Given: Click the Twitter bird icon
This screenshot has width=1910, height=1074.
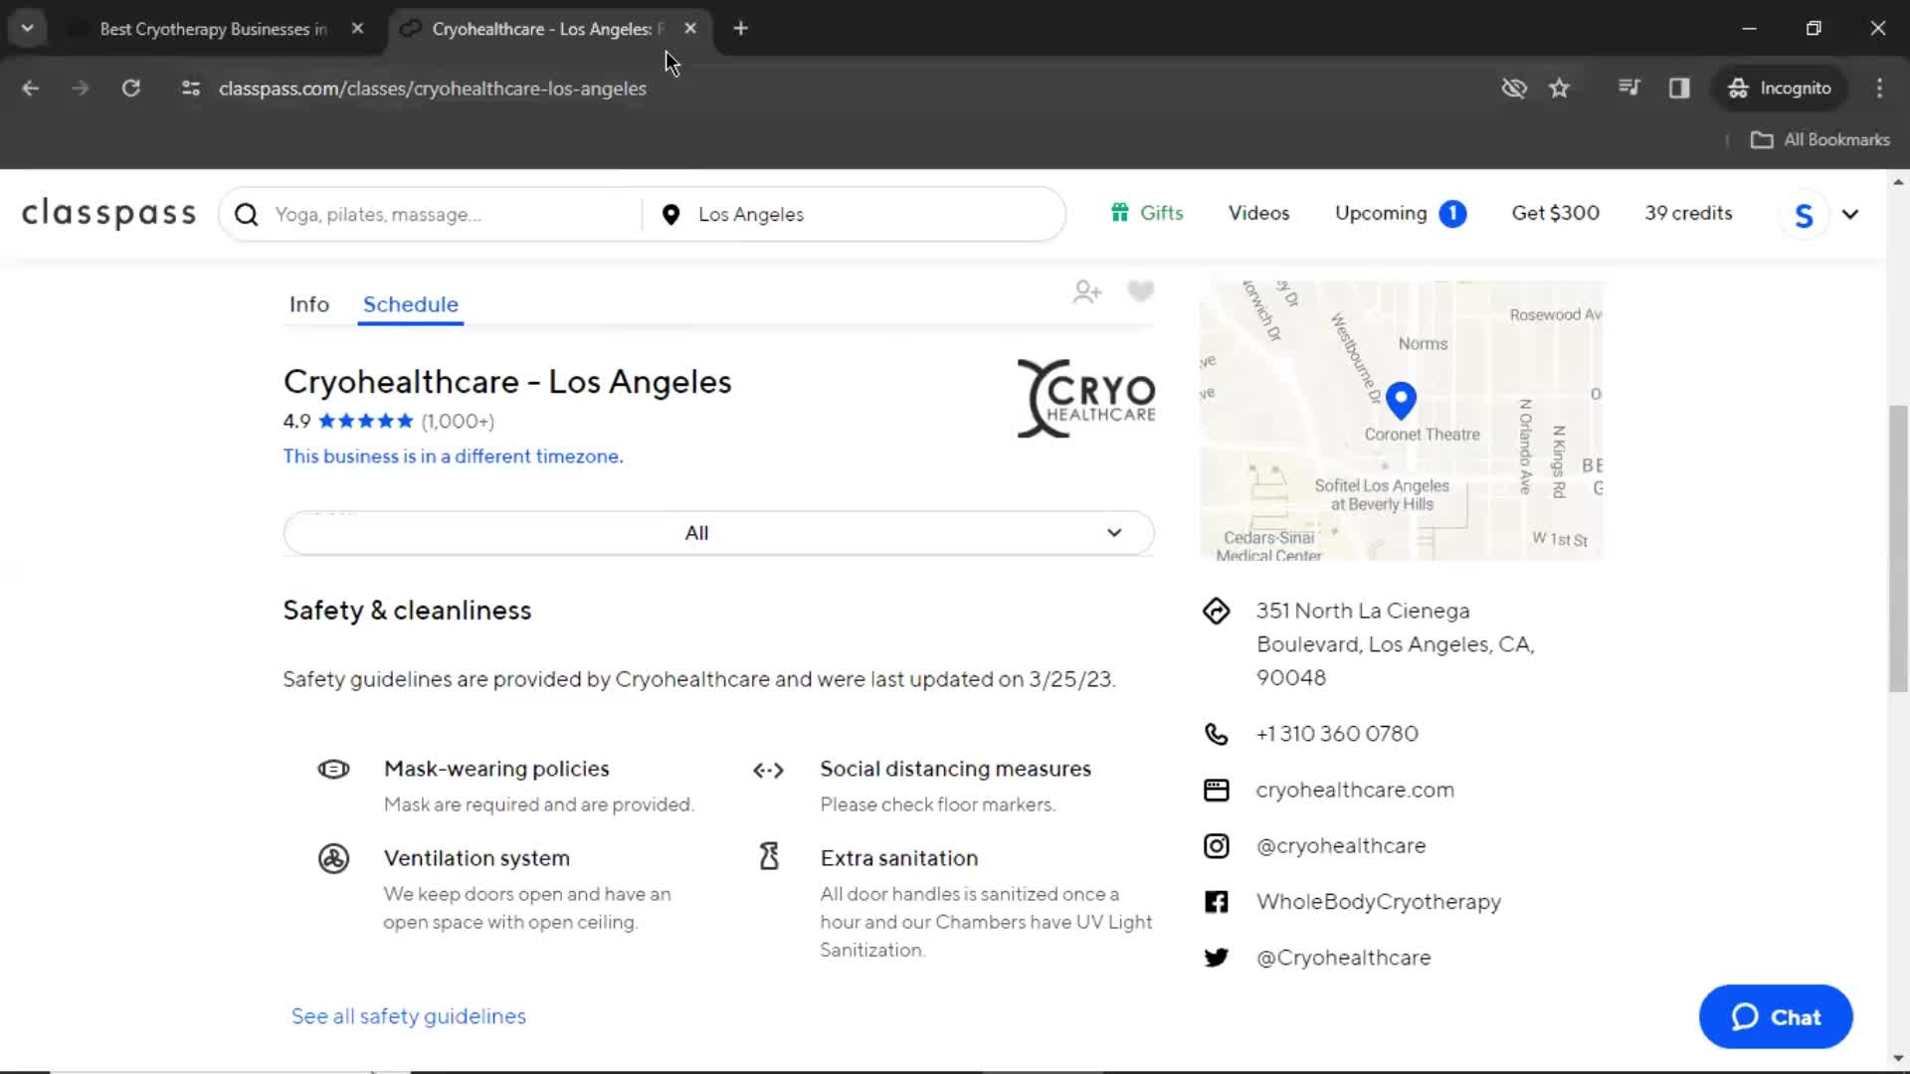Looking at the screenshot, I should [x=1216, y=958].
